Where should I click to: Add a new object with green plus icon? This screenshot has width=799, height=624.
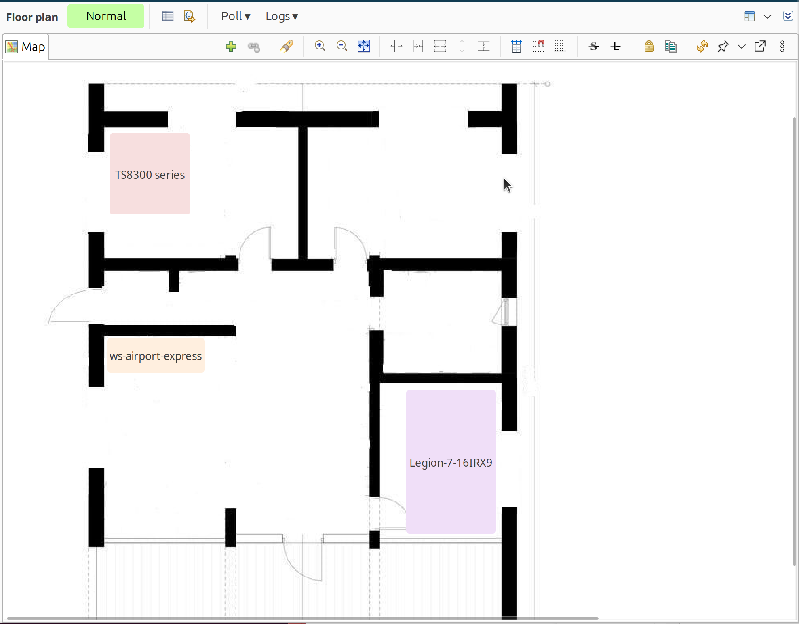point(231,46)
